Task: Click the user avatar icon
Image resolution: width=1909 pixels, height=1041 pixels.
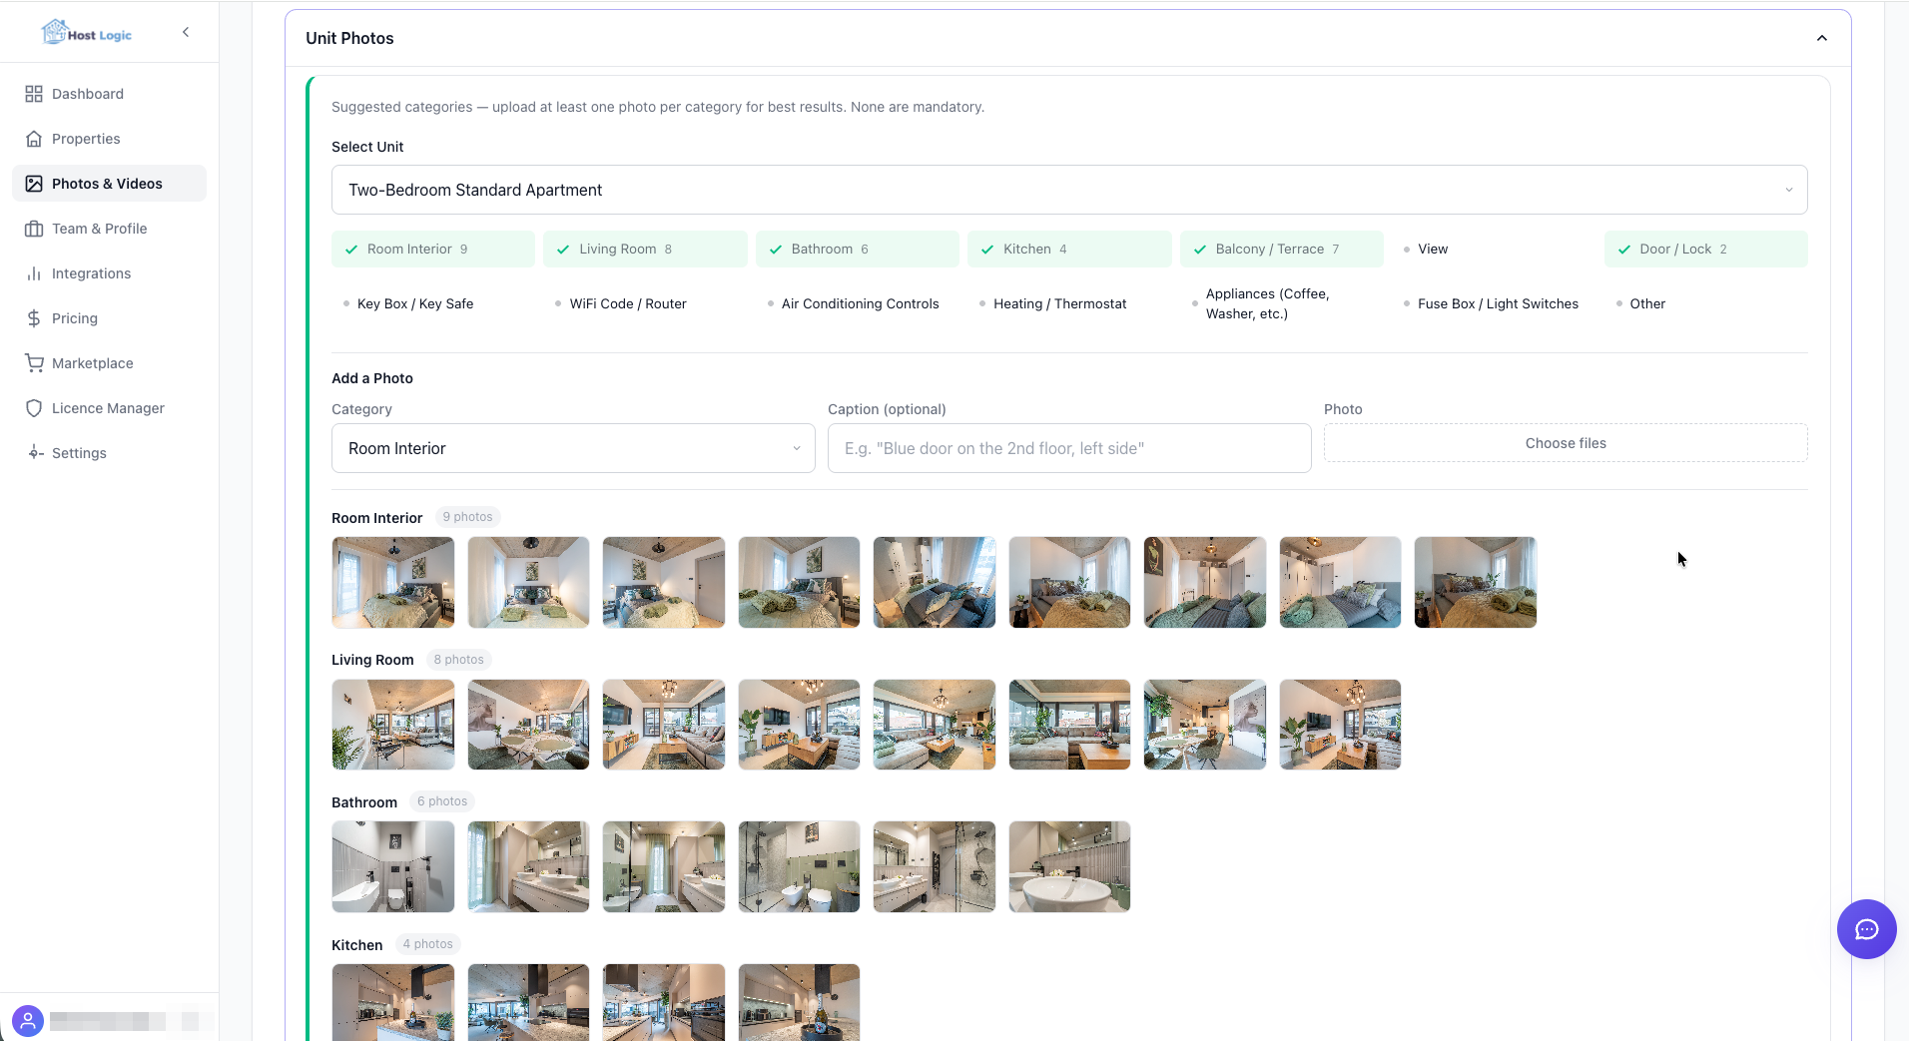Action: (28, 1021)
